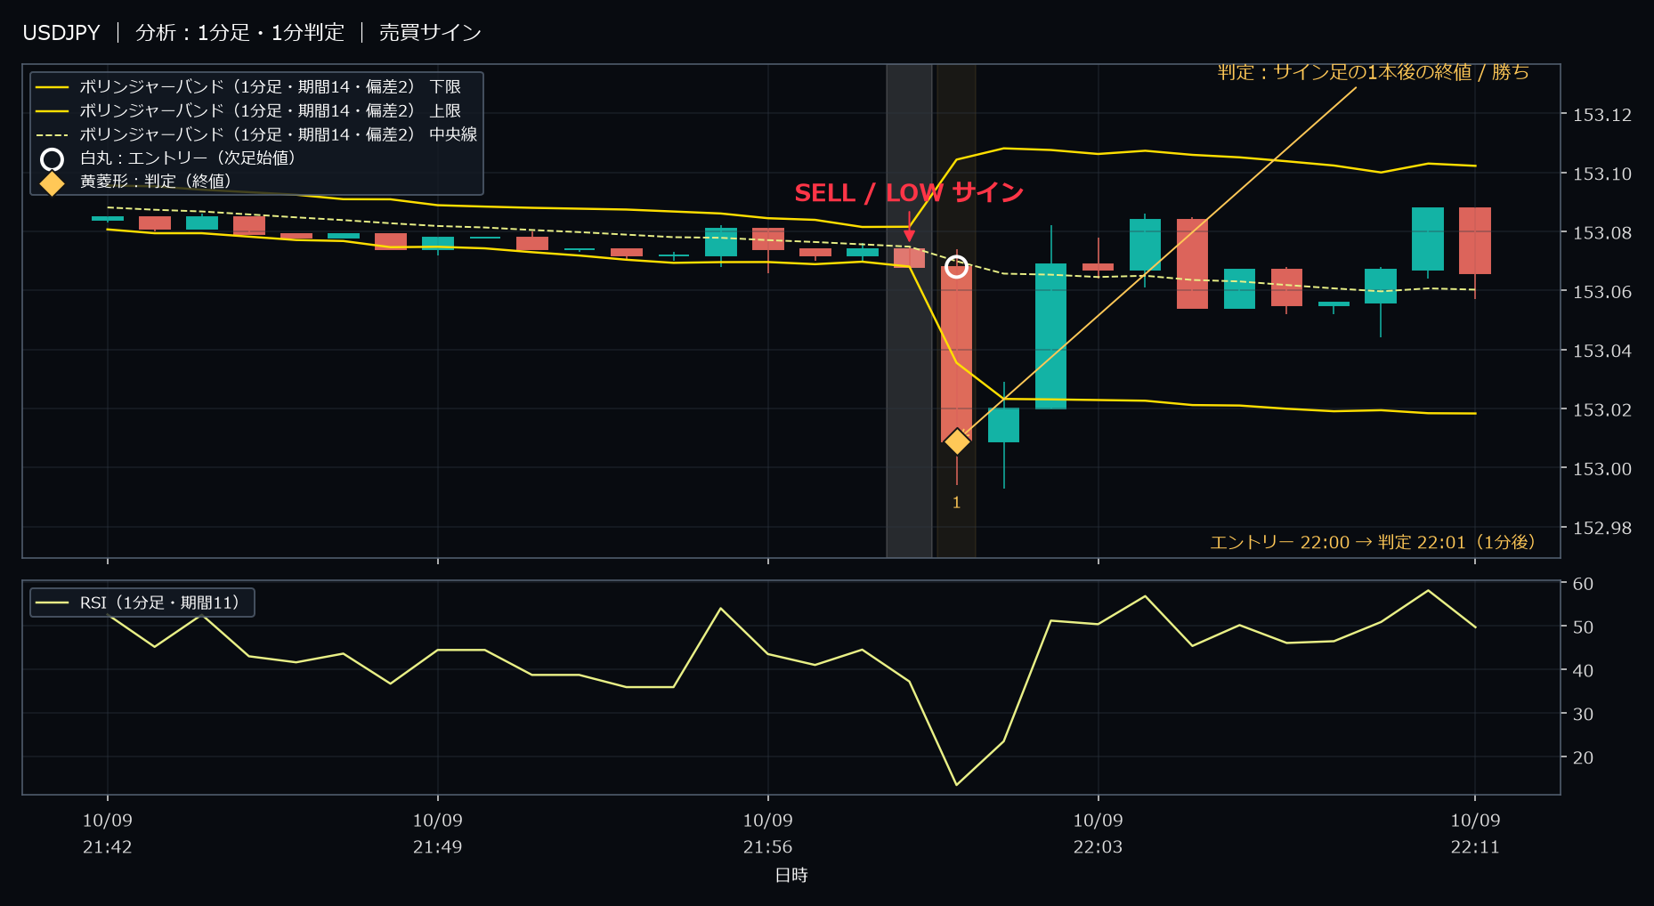Click the small "1" label below the entry candle

point(956,503)
